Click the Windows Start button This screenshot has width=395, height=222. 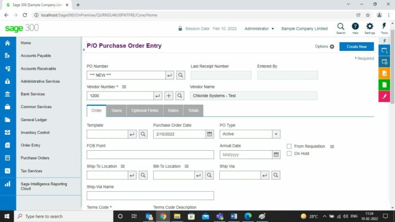coord(7,216)
